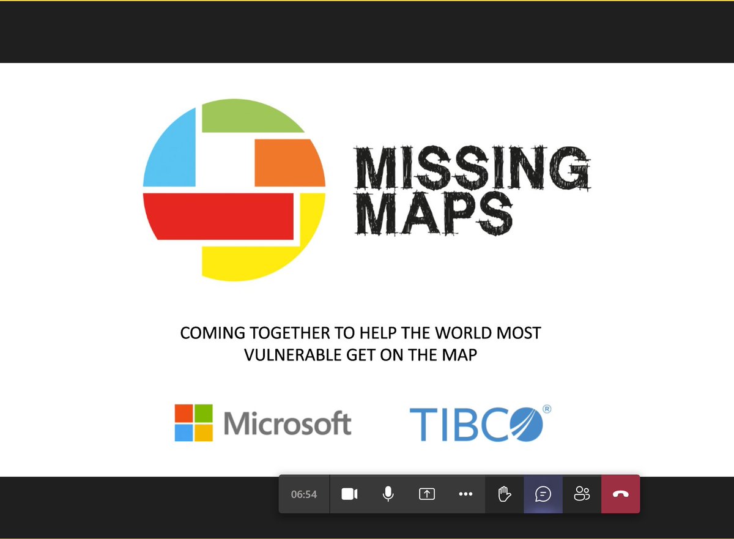
Task: Turn off the camera in meeting toolbar
Action: [x=349, y=494]
